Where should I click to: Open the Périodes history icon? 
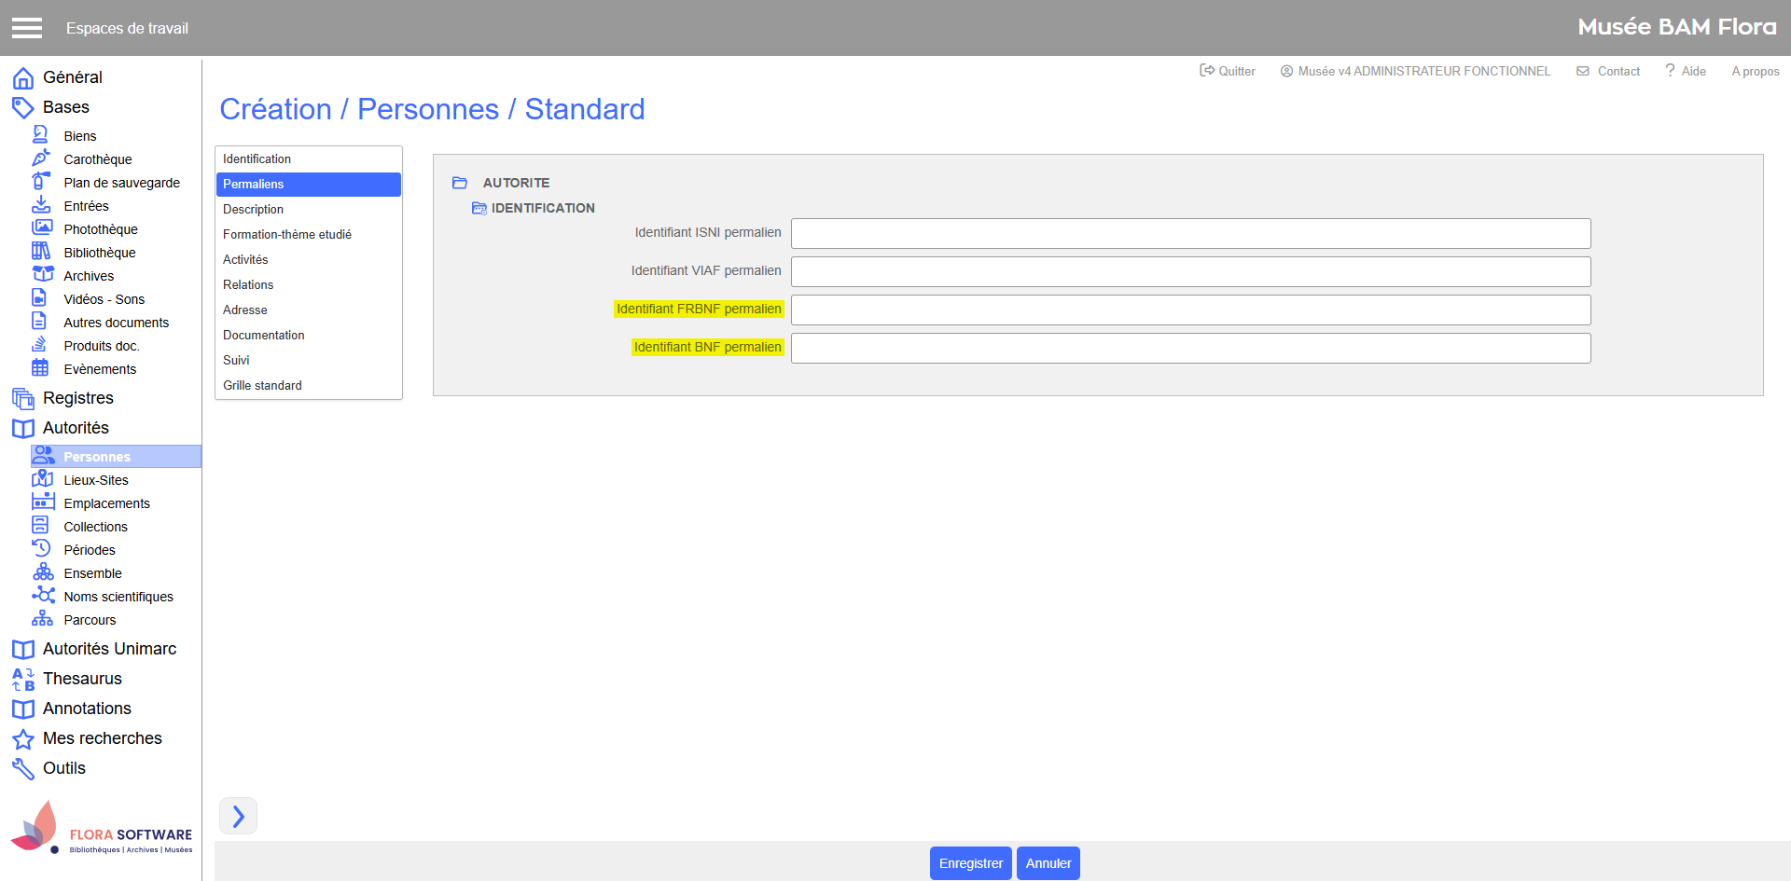pyautogui.click(x=41, y=549)
